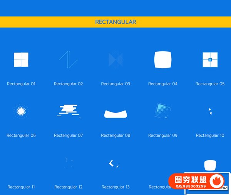
Task: Click the "Rectangular 08" text label
Action: pos(115,136)
